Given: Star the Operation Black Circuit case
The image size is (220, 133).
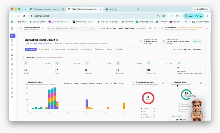Looking at the screenshot, I should coord(57,40).
